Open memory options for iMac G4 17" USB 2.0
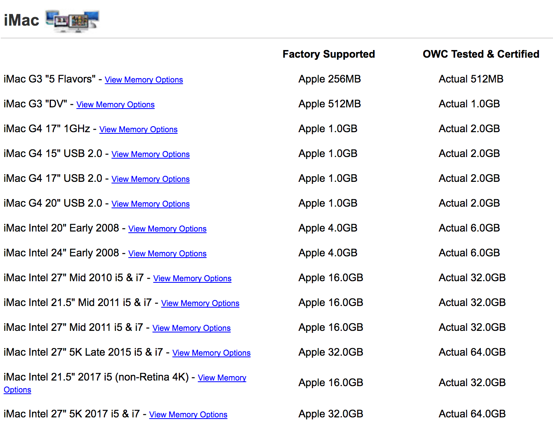Viewport: 553px width, 431px height. [x=151, y=179]
